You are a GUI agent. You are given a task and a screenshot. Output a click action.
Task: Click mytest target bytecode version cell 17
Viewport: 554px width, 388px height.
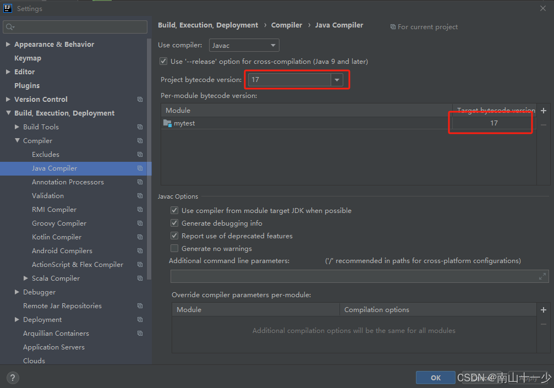[494, 123]
